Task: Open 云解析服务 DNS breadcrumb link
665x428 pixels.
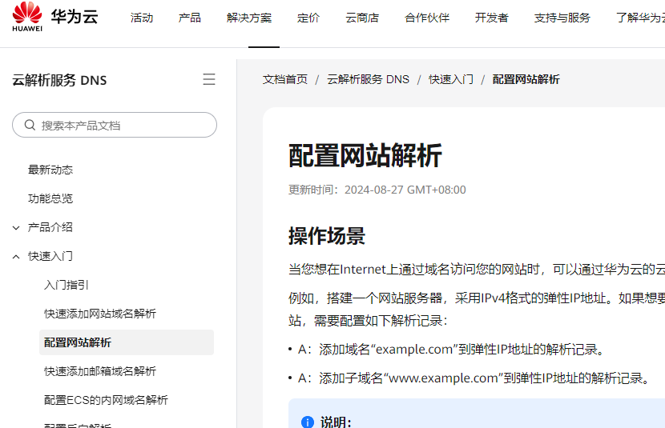Action: (368, 79)
